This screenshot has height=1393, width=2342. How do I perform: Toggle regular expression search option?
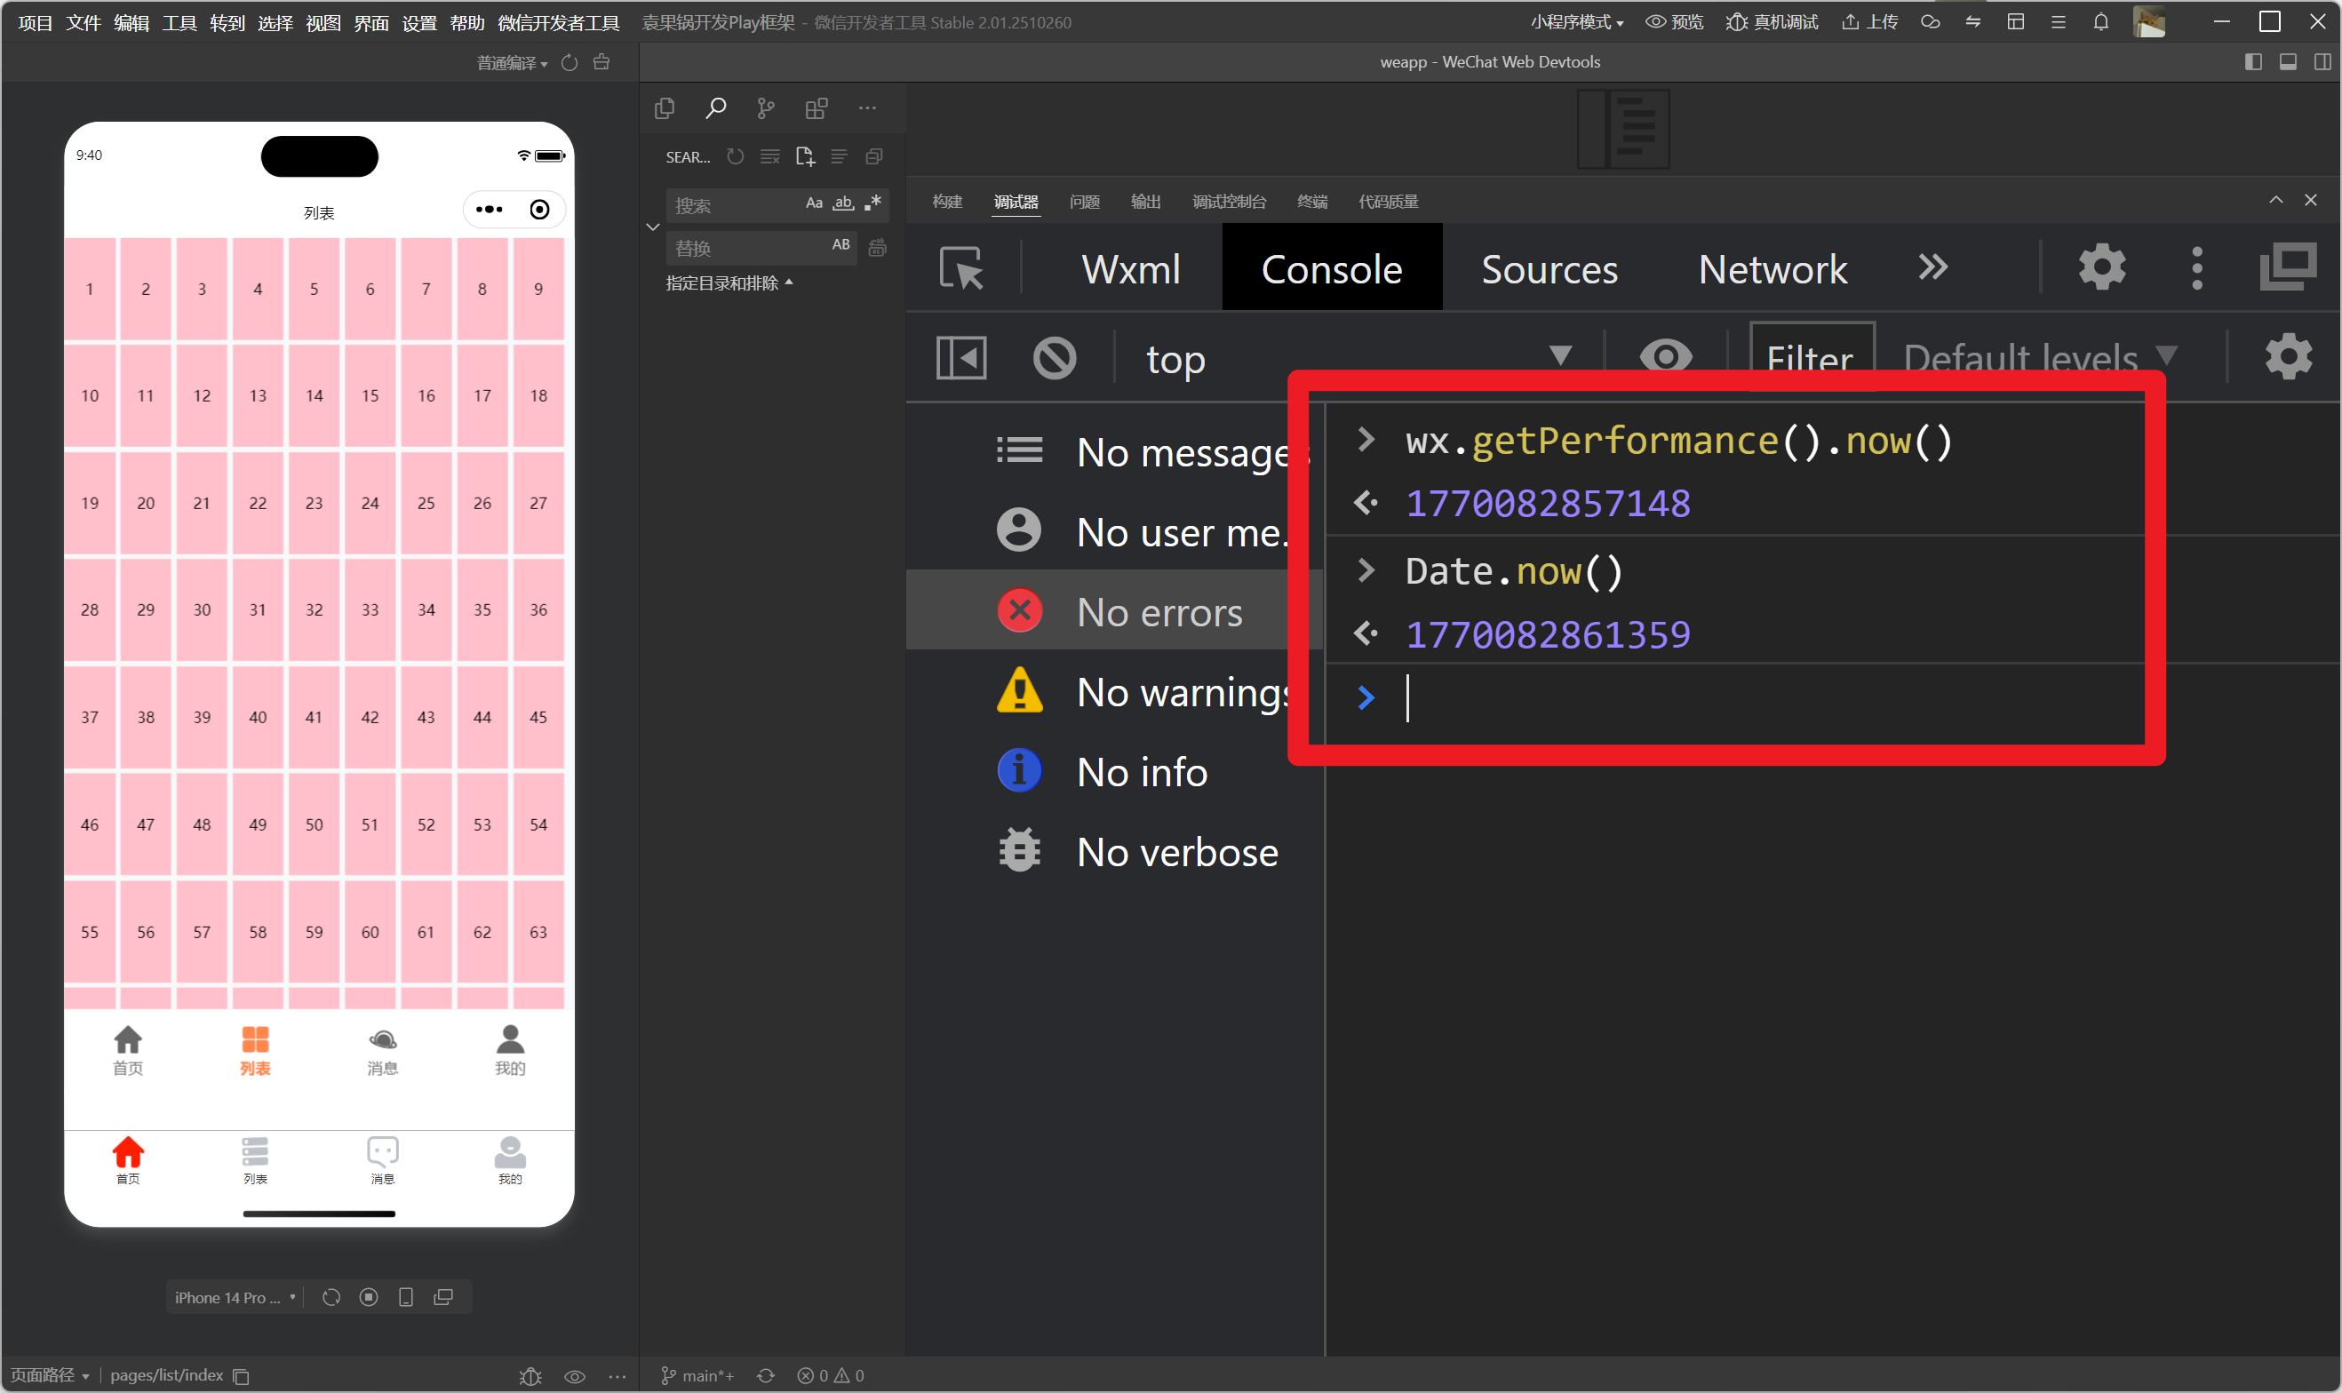click(x=873, y=203)
